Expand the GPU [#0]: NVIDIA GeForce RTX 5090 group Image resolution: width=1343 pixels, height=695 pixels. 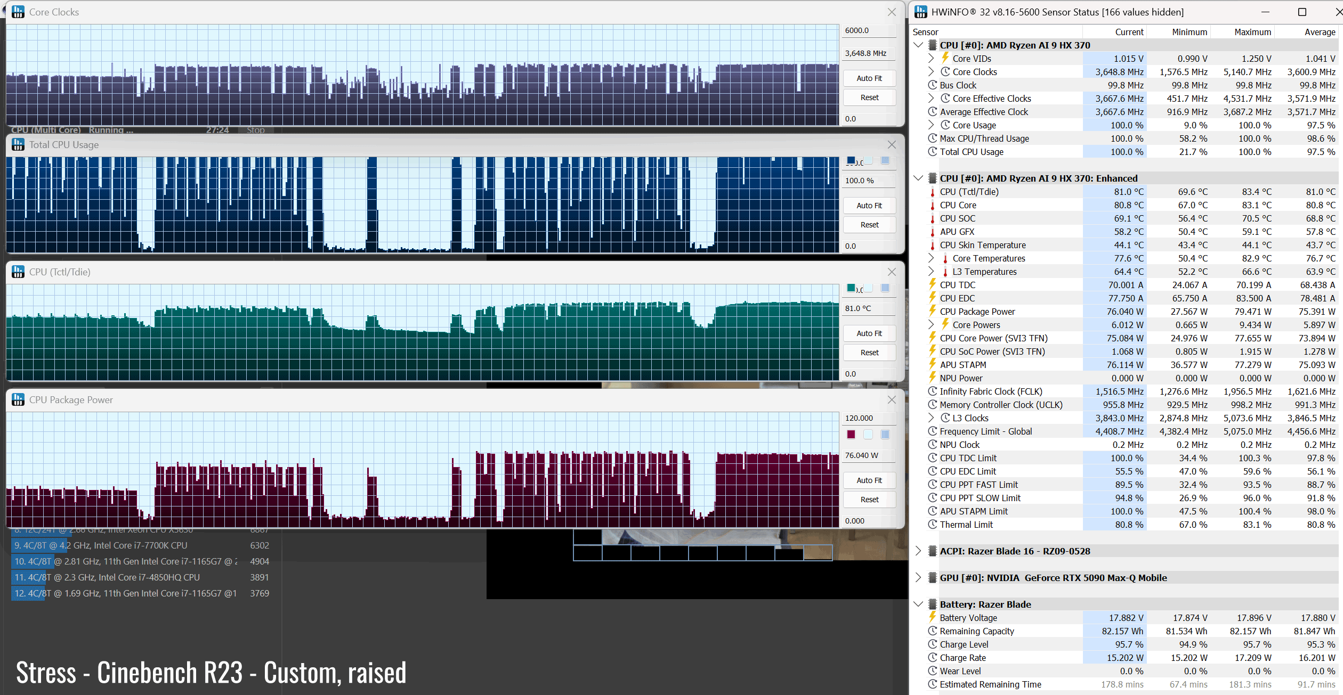[x=918, y=578]
